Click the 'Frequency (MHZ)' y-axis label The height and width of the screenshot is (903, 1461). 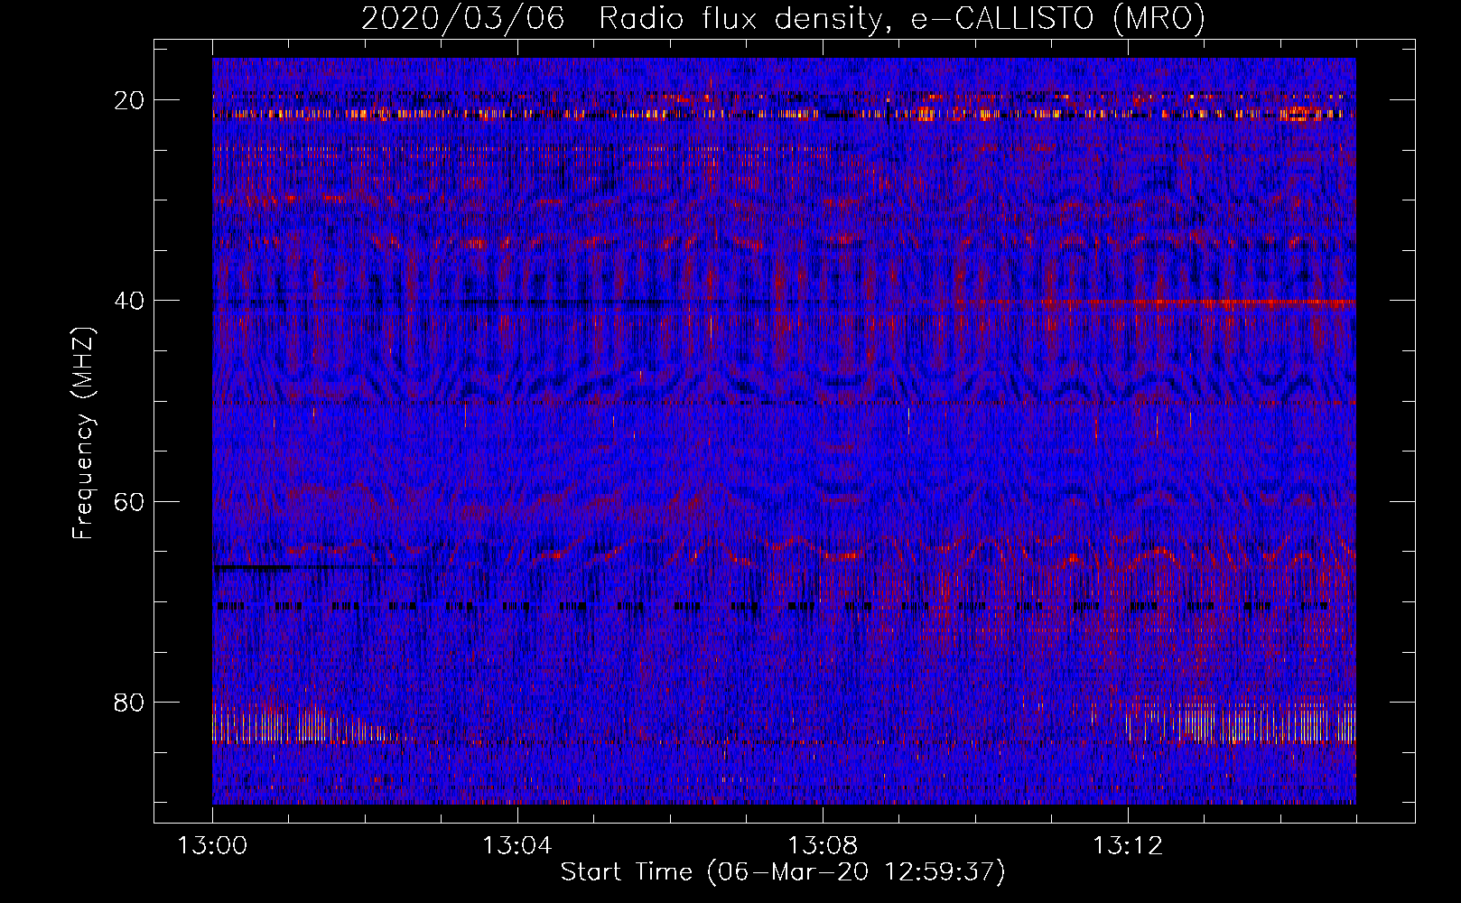pyautogui.click(x=83, y=433)
